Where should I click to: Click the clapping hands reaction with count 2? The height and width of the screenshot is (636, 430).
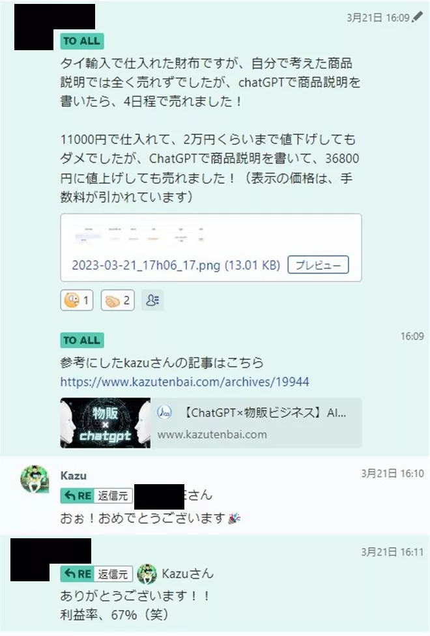(118, 300)
